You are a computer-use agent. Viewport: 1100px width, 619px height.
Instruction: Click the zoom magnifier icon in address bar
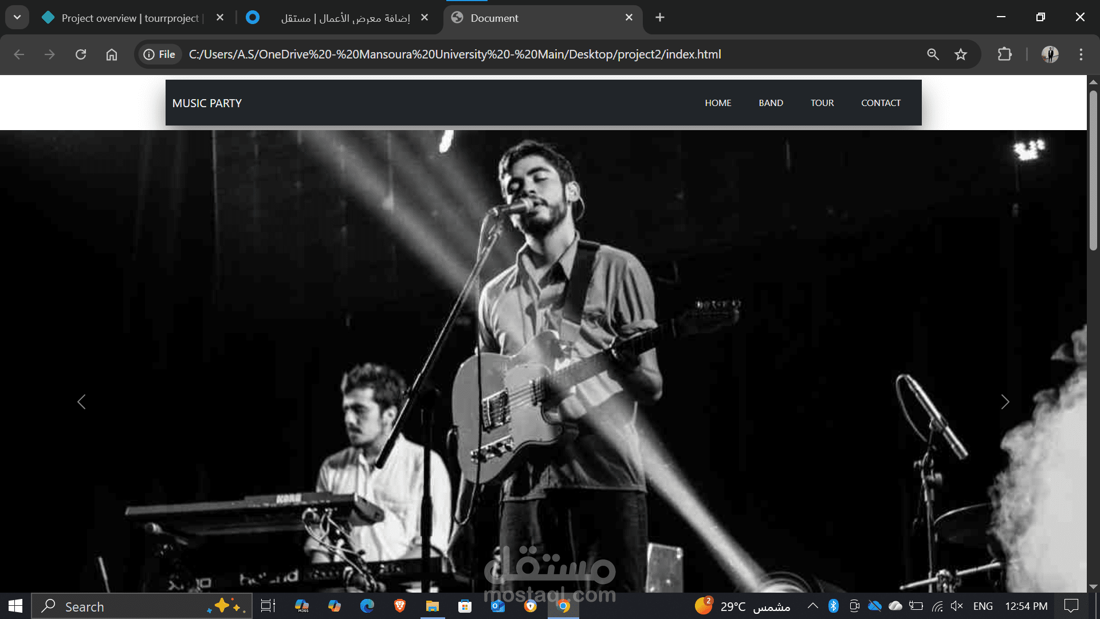click(x=933, y=54)
